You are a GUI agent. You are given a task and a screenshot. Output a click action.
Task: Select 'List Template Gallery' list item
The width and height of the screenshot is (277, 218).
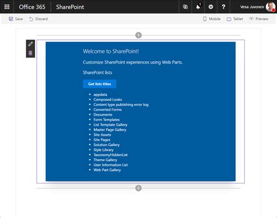click(x=110, y=125)
